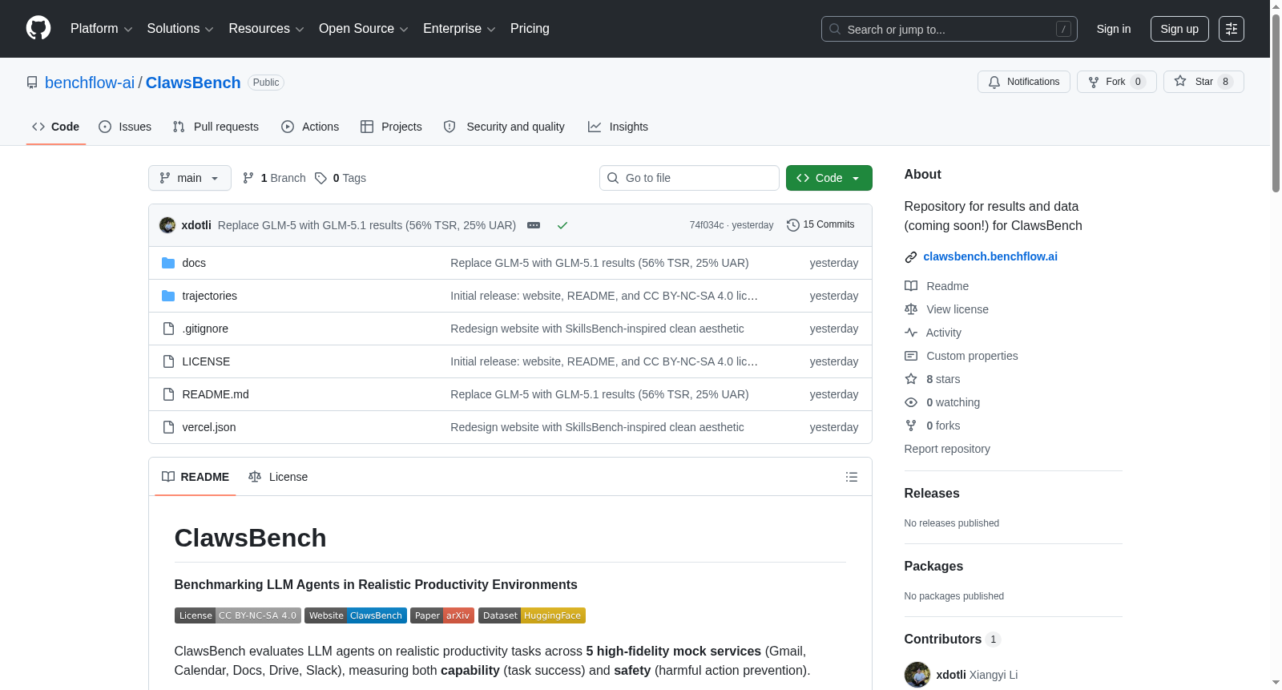The image size is (1282, 690).
Task: Expand the Solutions menu
Action: pyautogui.click(x=180, y=29)
